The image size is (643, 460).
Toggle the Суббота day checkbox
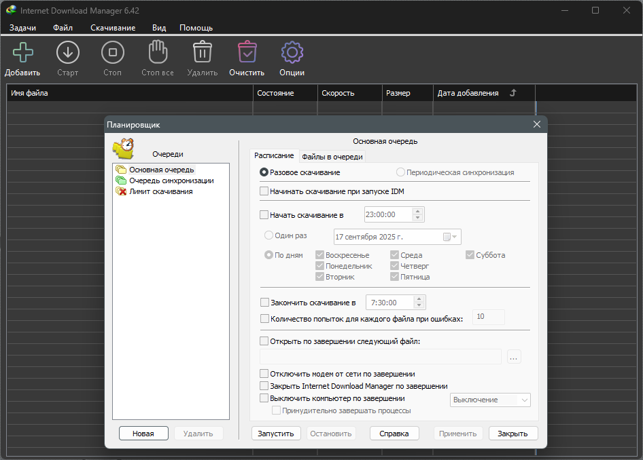470,255
